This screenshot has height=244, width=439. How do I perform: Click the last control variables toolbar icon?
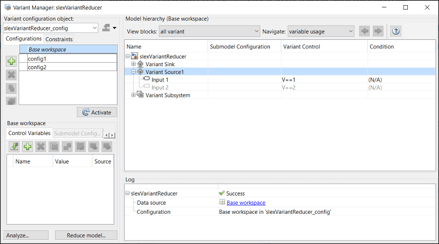pyautogui.click(x=107, y=146)
